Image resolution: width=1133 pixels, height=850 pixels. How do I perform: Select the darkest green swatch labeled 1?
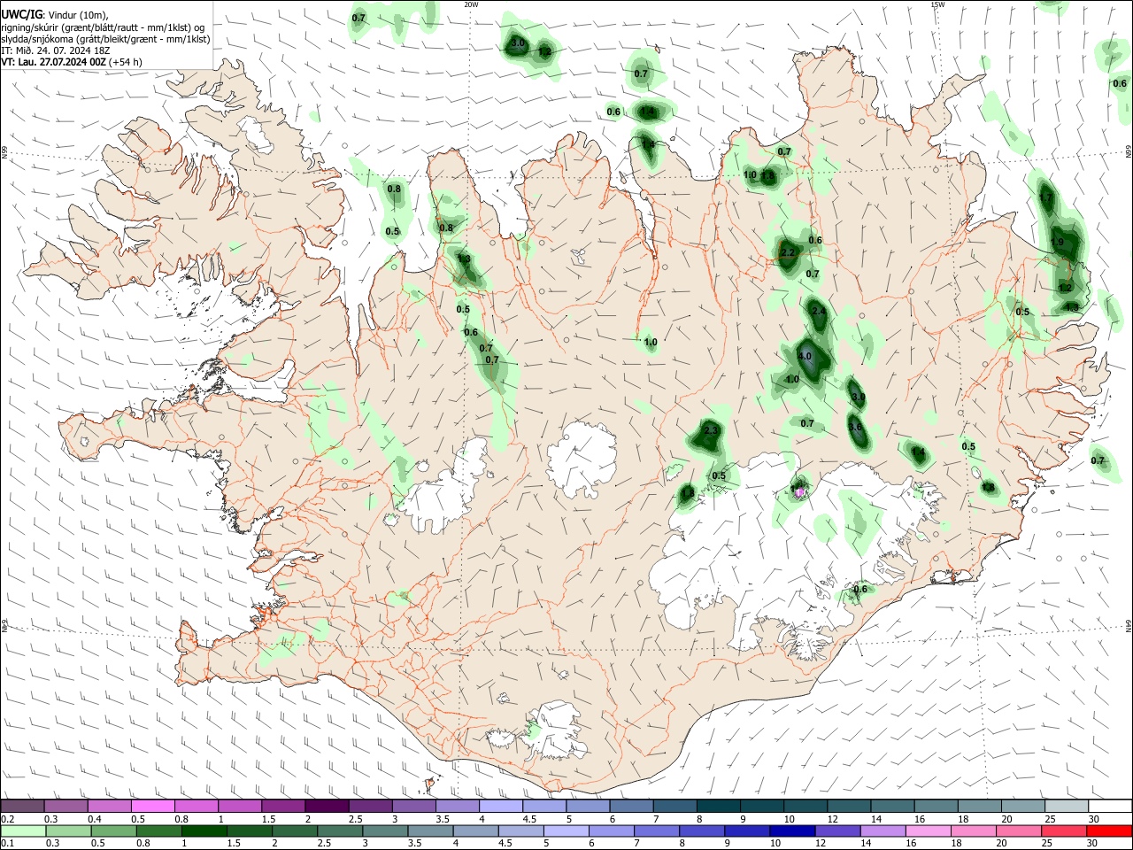click(x=203, y=831)
